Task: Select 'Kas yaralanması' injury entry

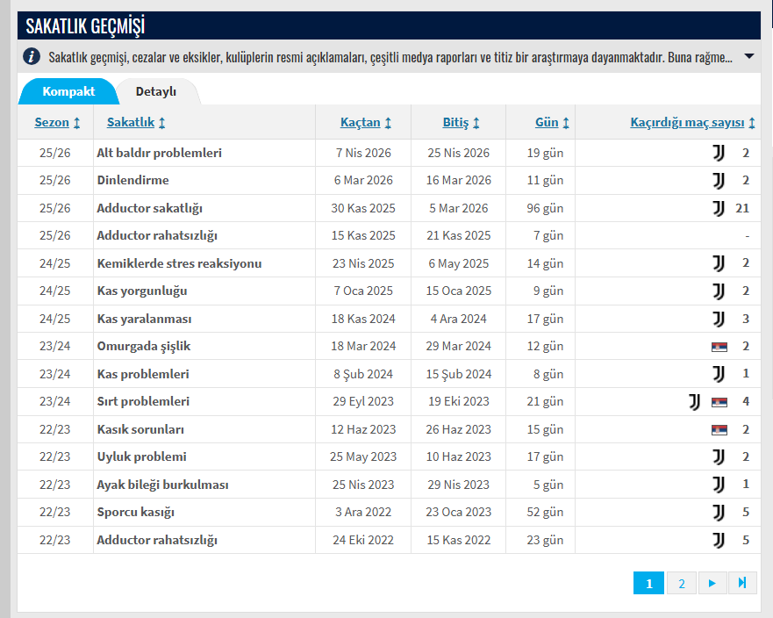Action: 145,319
